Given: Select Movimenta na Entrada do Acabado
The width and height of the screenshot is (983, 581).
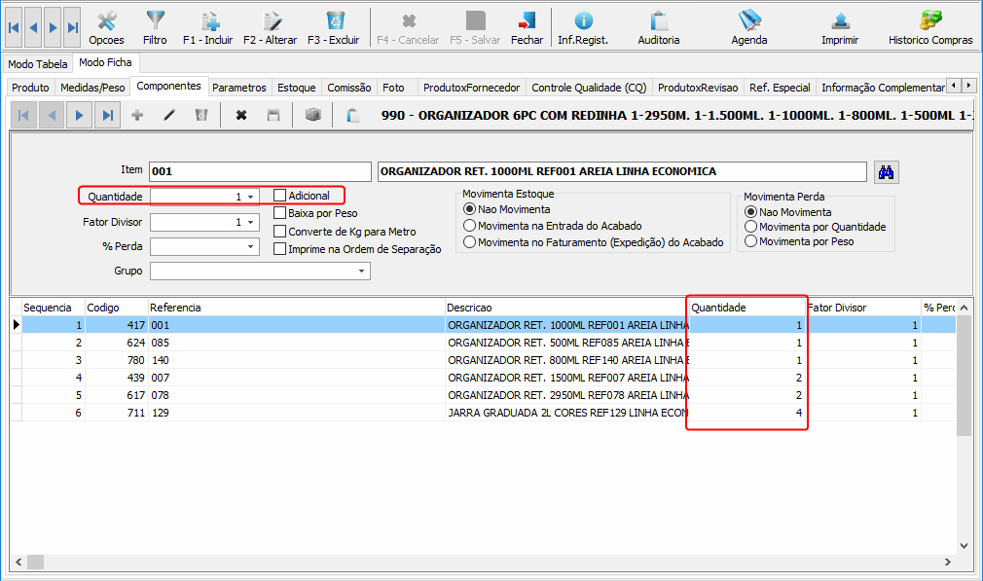Looking at the screenshot, I should [470, 226].
